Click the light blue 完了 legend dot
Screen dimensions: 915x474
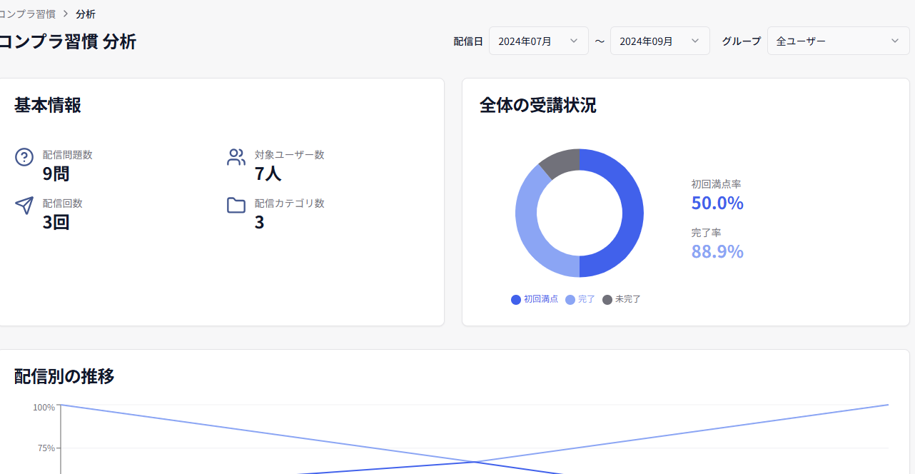tap(571, 299)
